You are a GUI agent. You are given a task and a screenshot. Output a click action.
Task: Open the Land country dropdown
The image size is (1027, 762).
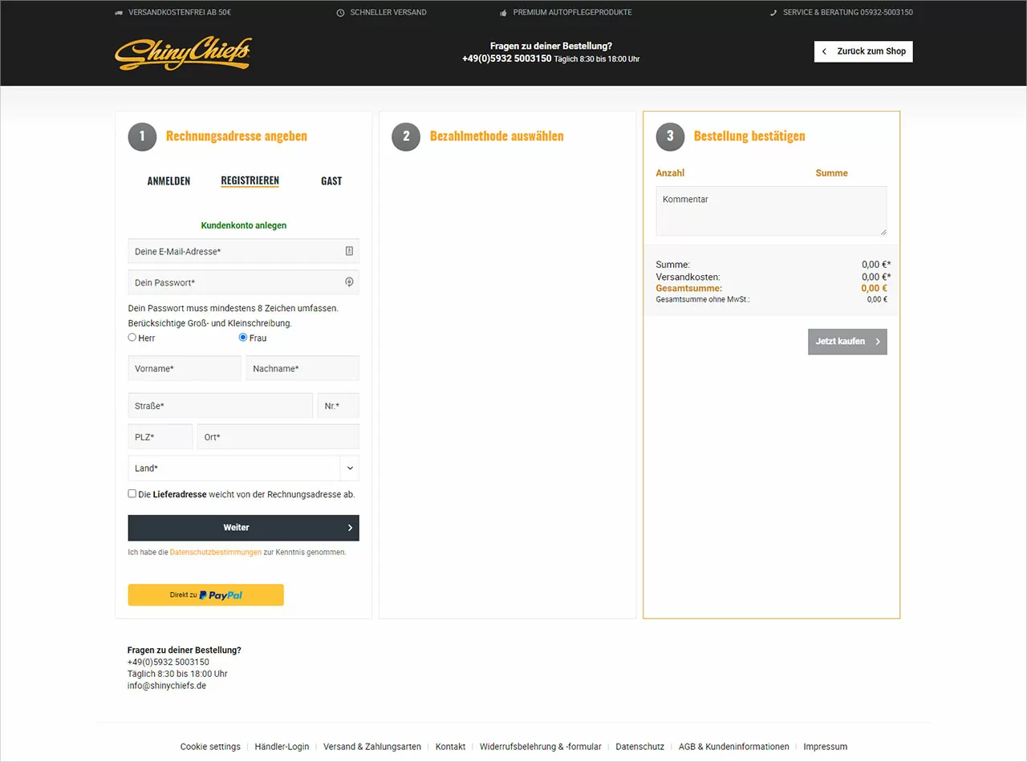[x=349, y=468]
